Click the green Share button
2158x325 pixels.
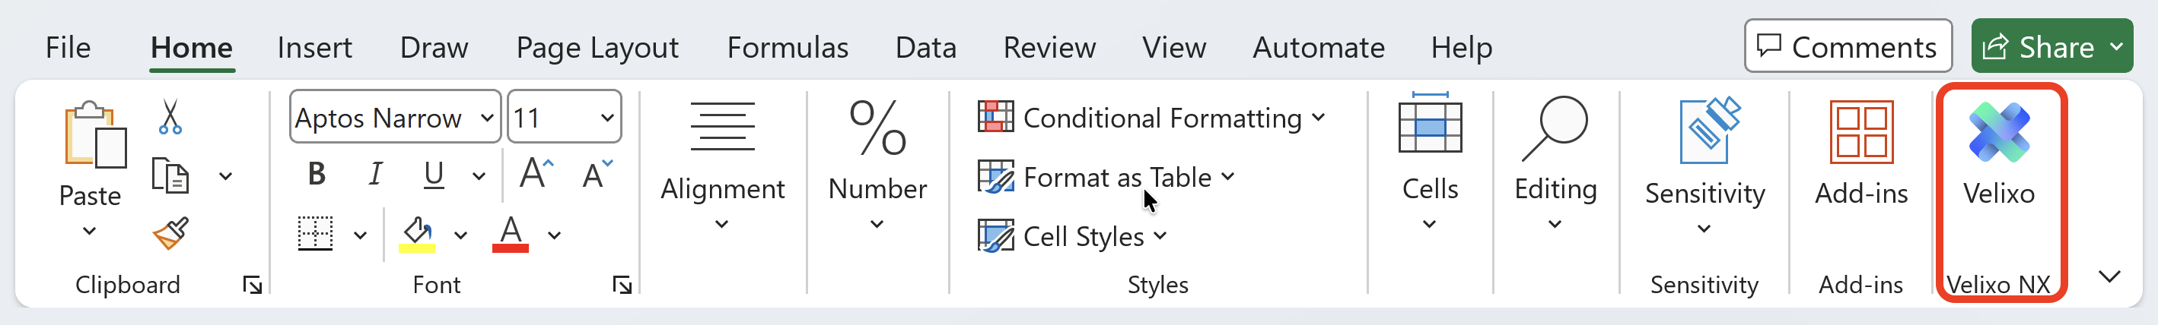point(2040,46)
